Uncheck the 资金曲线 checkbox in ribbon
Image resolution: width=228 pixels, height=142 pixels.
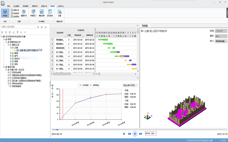(12, 13)
